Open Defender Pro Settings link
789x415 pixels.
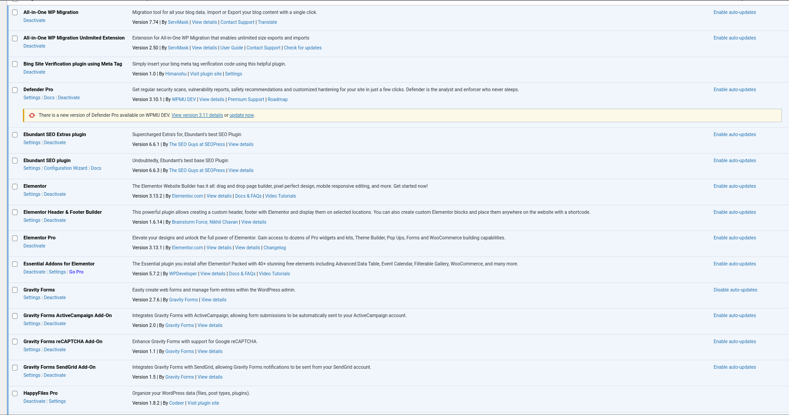[x=32, y=98]
